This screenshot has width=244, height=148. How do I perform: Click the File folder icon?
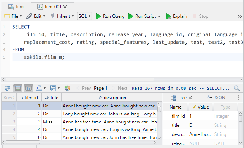point(7,16)
